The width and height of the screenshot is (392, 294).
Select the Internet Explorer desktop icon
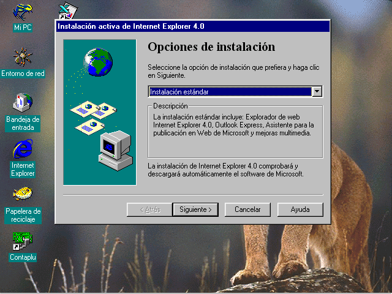pos(23,149)
